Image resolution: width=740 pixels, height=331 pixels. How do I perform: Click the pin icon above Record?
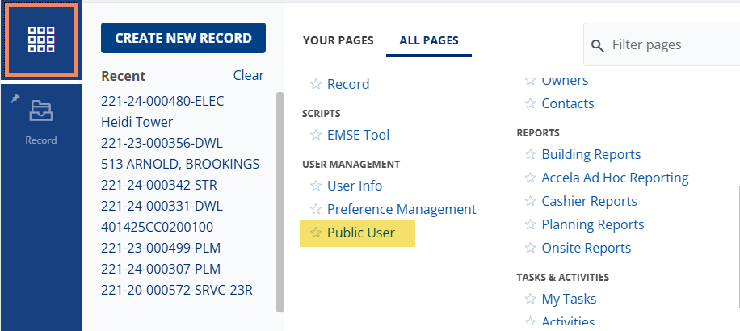pyautogui.click(x=14, y=98)
